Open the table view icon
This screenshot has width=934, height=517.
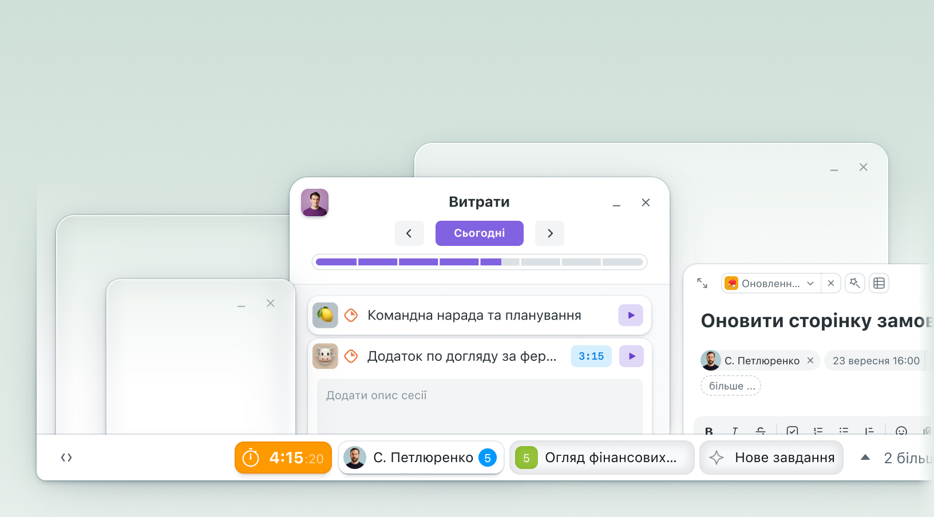(879, 283)
